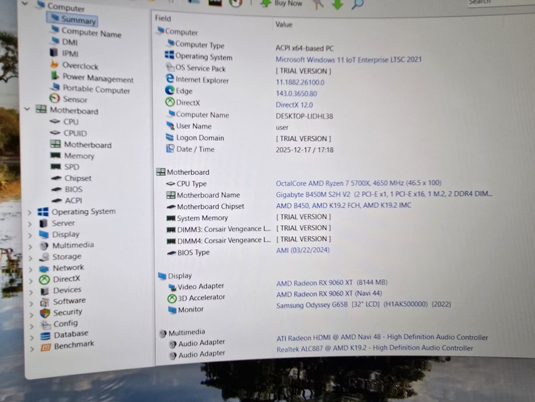Click the magnifier search toolbar icon
535x402 pixels.
tap(358, 4)
